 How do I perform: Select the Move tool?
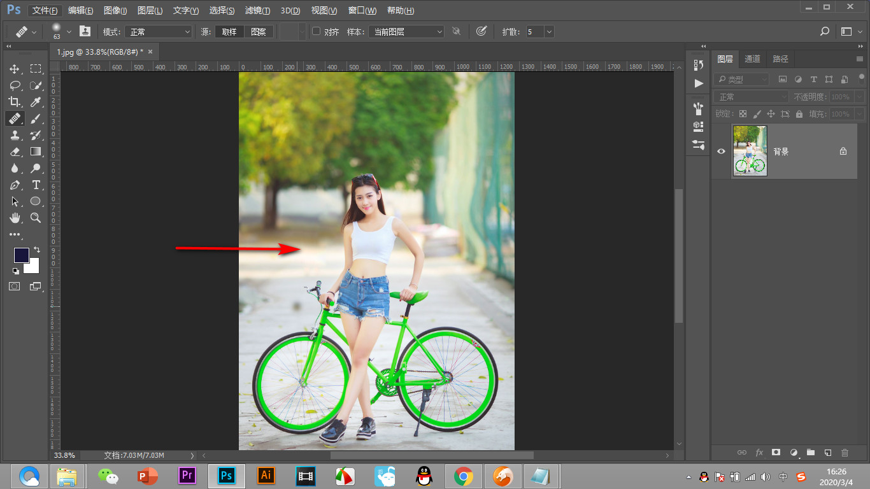[x=15, y=69]
